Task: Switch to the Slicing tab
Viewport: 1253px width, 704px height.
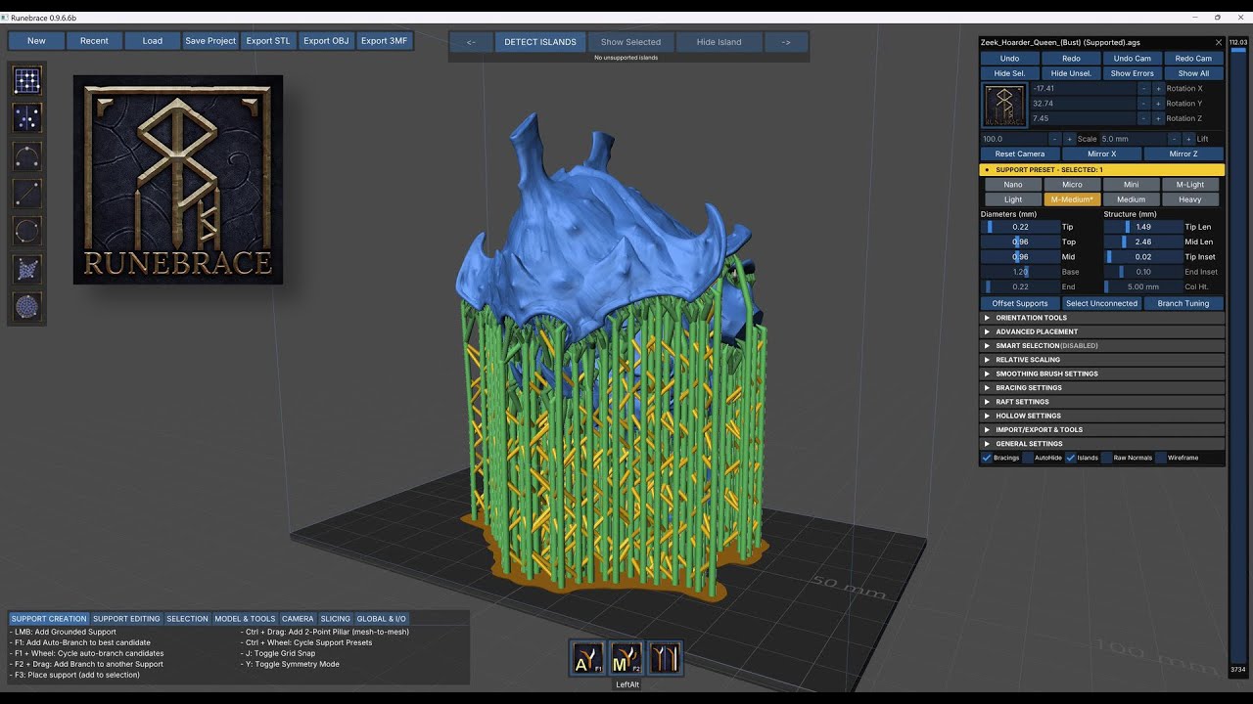Action: pyautogui.click(x=335, y=619)
